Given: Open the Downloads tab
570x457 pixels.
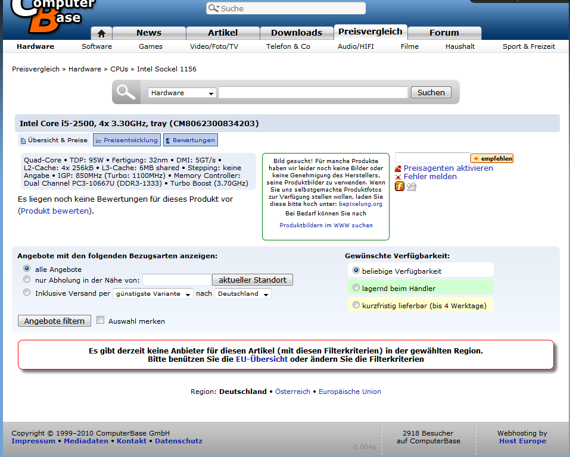Looking at the screenshot, I should [297, 33].
